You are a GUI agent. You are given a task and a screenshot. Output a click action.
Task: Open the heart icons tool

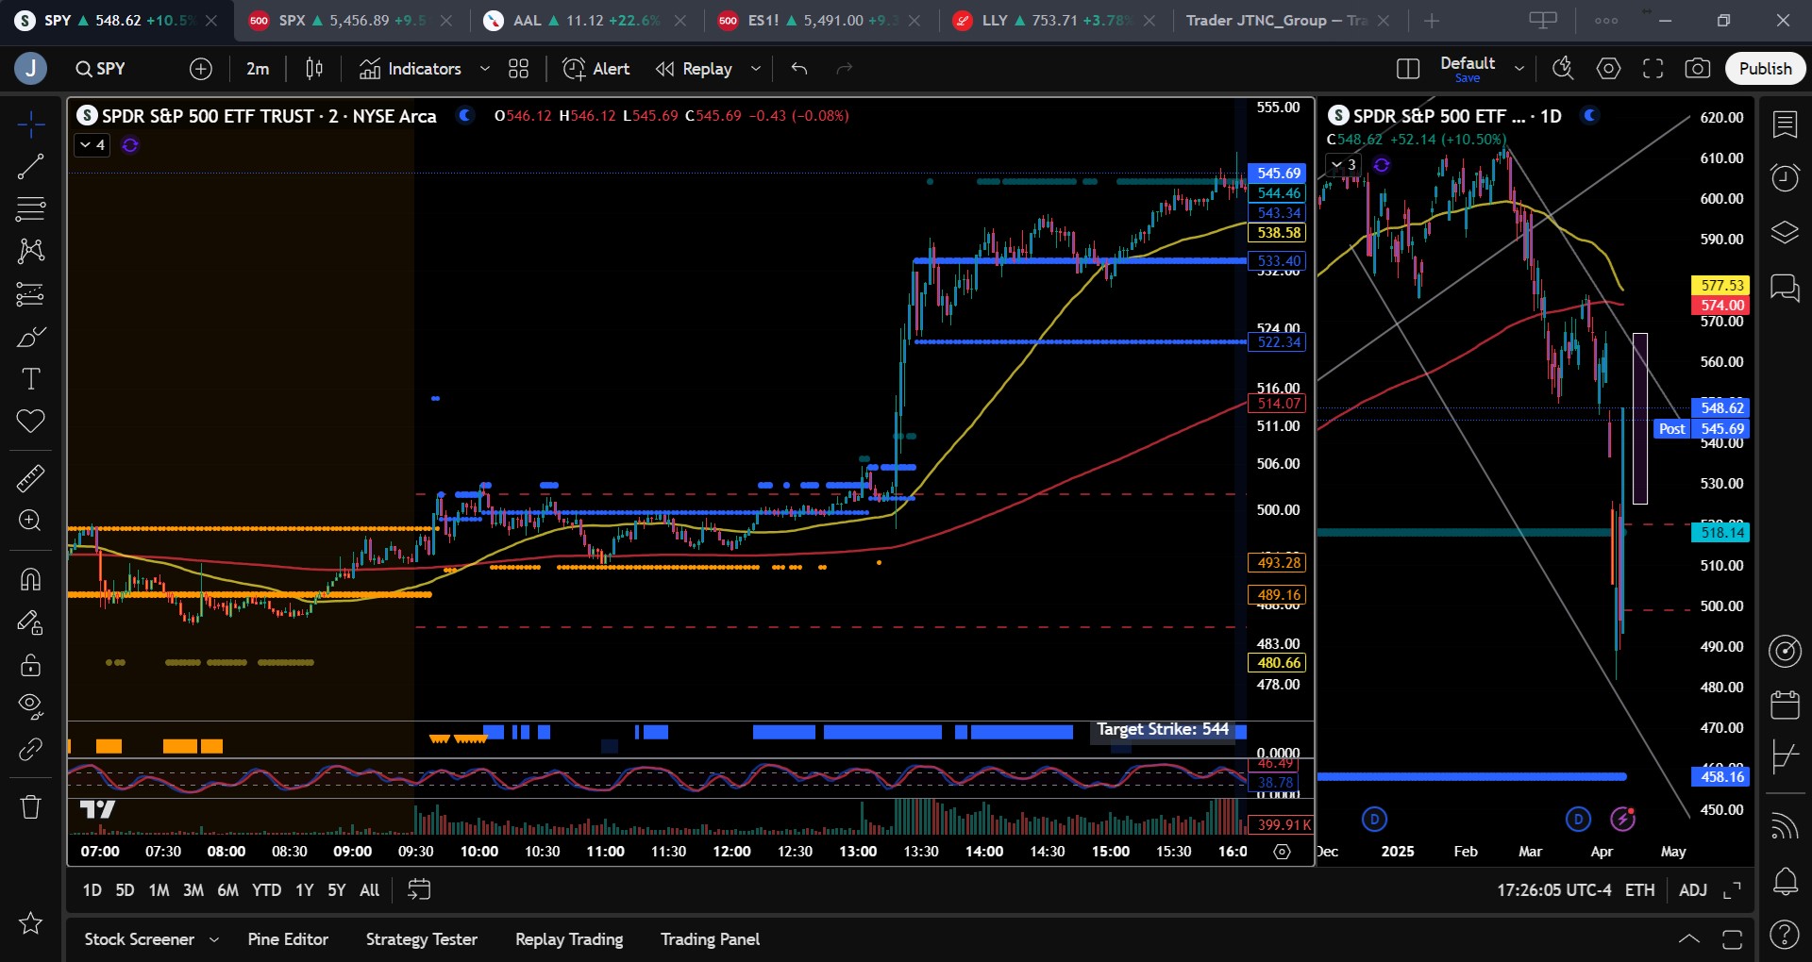pos(30,422)
